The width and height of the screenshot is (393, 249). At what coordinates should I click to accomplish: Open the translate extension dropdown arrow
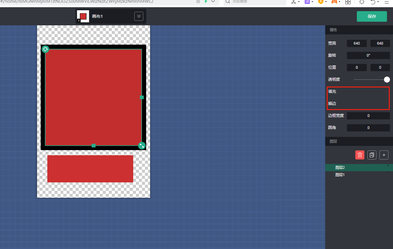(312, 2)
